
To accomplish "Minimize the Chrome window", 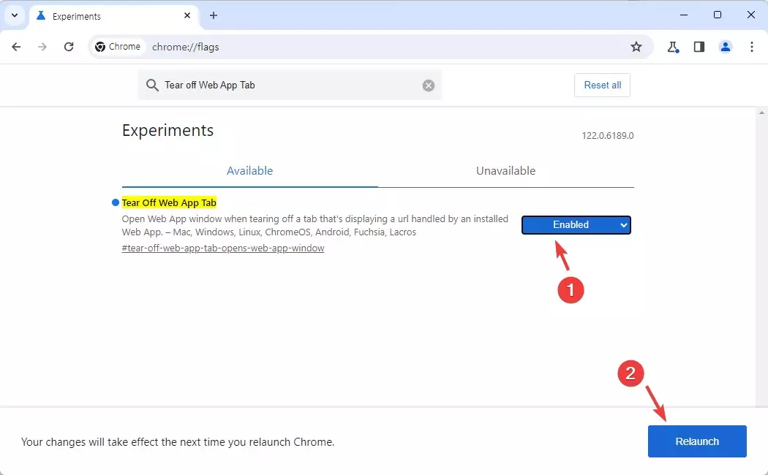I will (684, 15).
